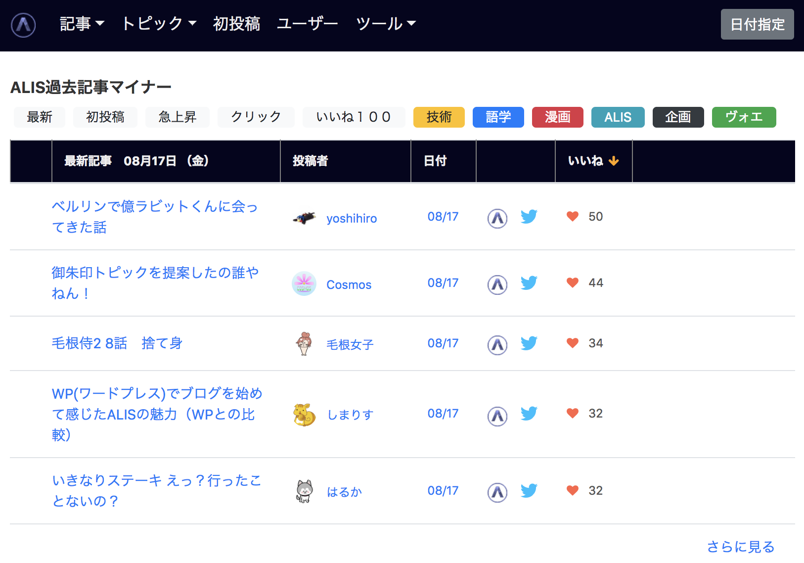Open ALIS icon link in しまりす row

(x=497, y=416)
